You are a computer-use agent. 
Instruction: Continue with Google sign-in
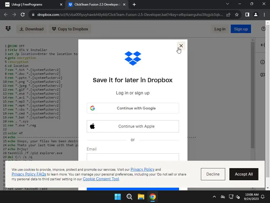coord(133,108)
